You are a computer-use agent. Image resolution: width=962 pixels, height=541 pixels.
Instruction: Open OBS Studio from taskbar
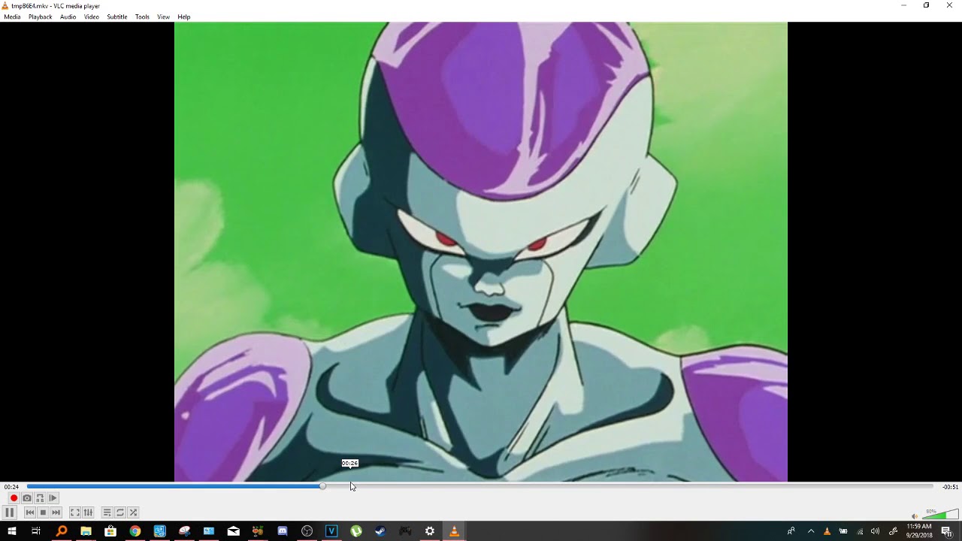point(307,531)
